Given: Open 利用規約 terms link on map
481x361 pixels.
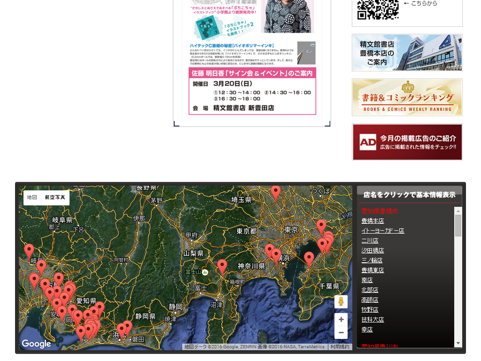Looking at the screenshot, I should (340, 346).
